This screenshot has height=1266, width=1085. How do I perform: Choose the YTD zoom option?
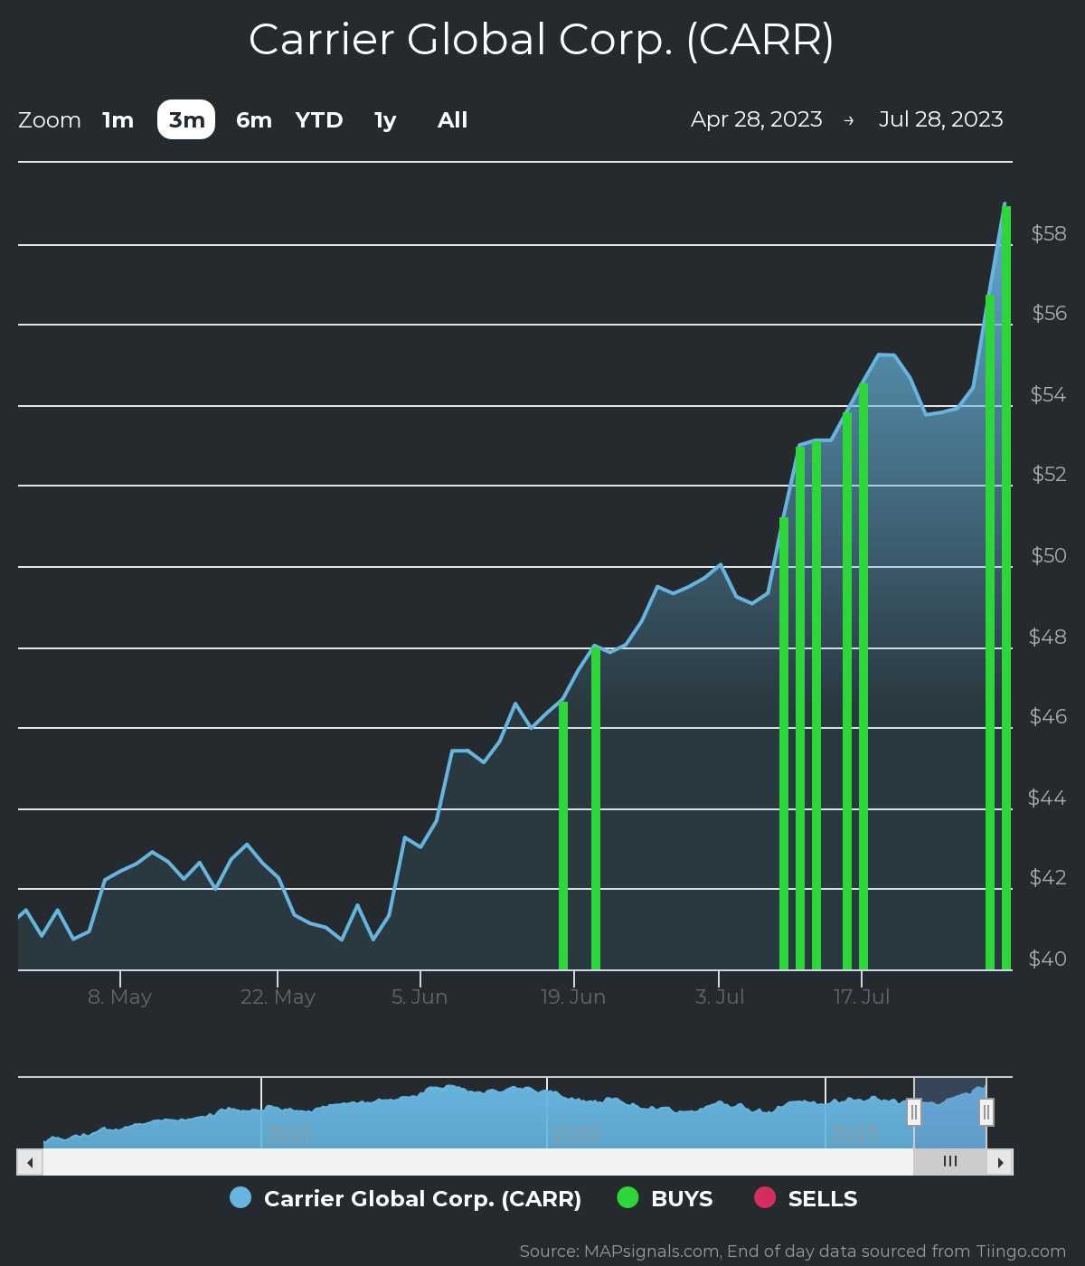click(x=319, y=120)
